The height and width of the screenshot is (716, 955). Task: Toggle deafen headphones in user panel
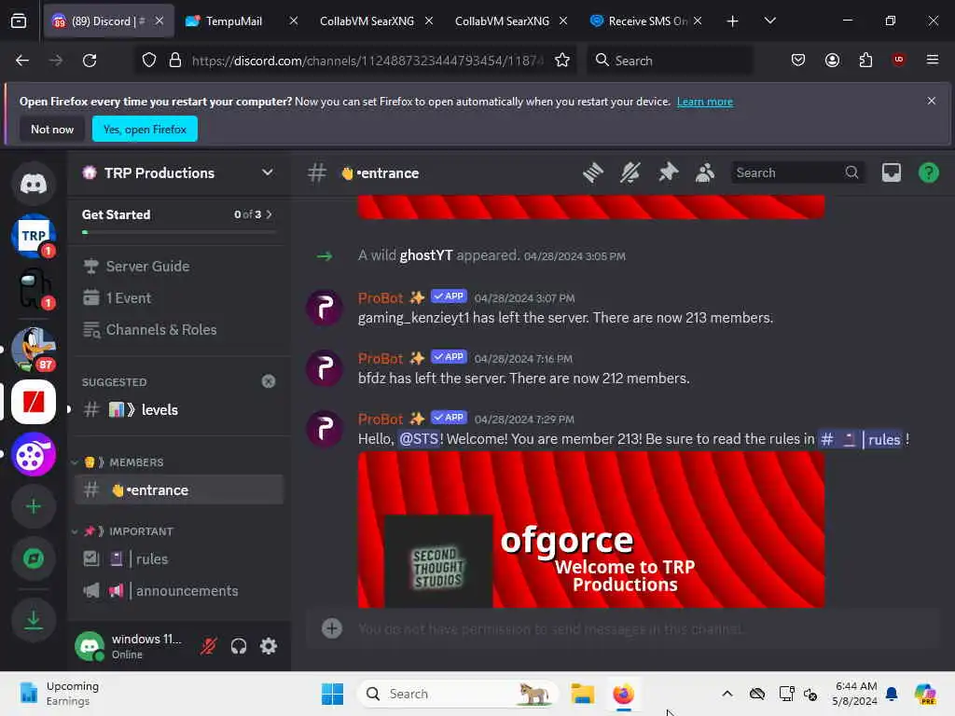point(239,646)
